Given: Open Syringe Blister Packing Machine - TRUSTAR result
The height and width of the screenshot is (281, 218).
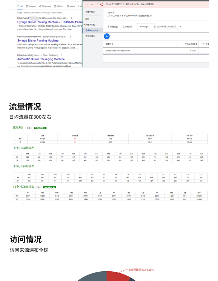Looking at the screenshot, I should pos(50,22).
